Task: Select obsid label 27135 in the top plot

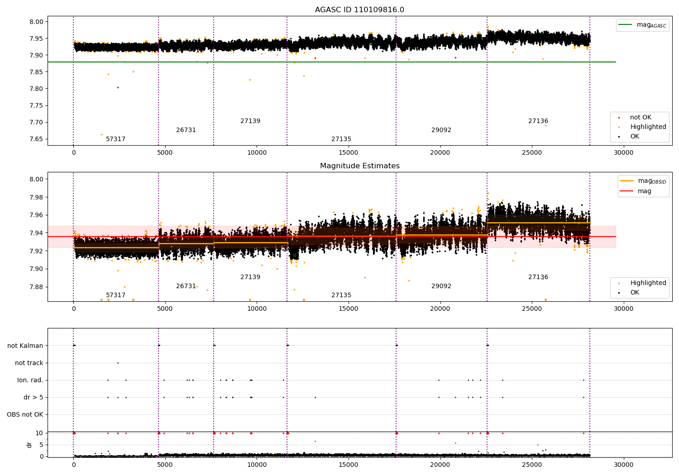Action: tap(341, 139)
